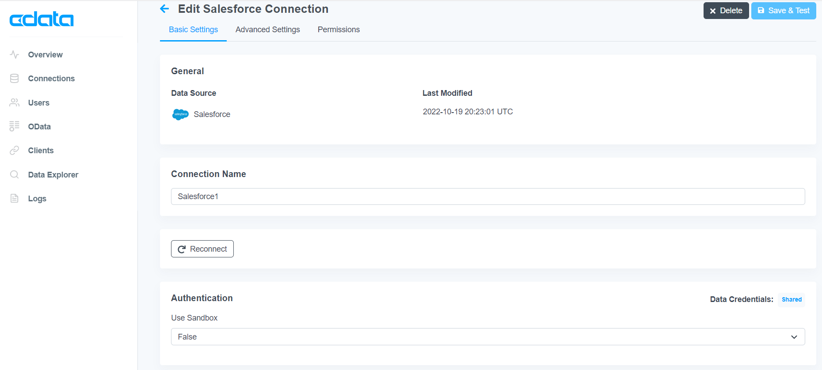Click the Salesforce data source name
Image resolution: width=822 pixels, height=370 pixels.
tap(212, 114)
